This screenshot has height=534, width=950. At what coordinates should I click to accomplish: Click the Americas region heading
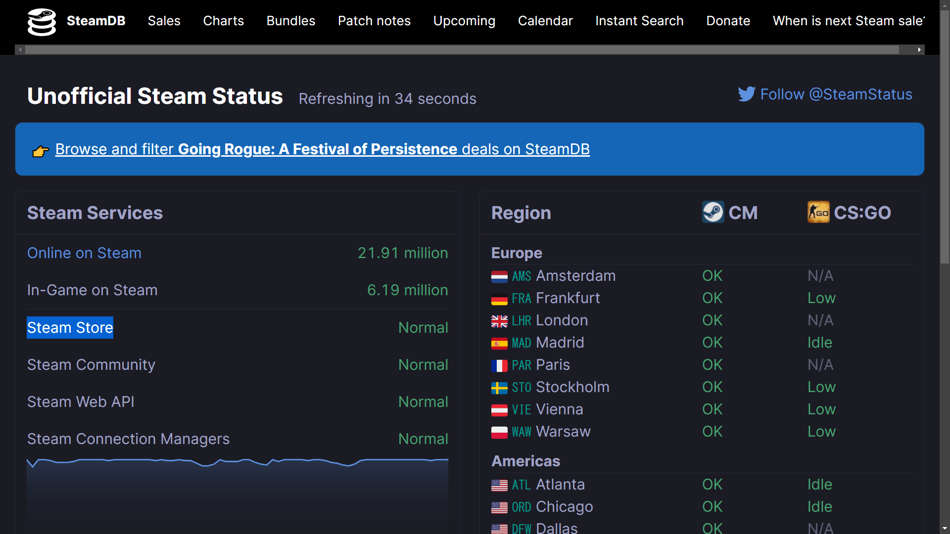coord(525,461)
